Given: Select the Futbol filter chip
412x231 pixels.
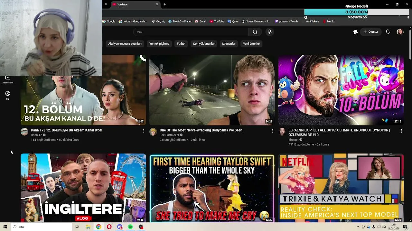Looking at the screenshot, I should (181, 44).
